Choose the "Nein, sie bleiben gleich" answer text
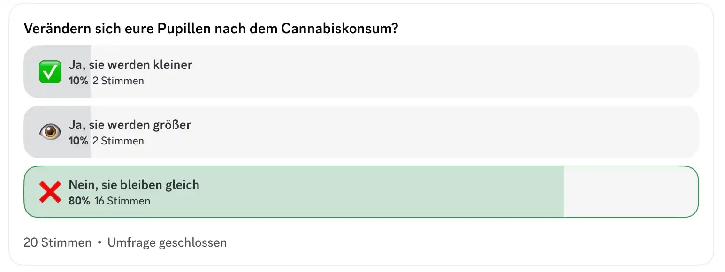This screenshot has width=725, height=272. click(134, 185)
